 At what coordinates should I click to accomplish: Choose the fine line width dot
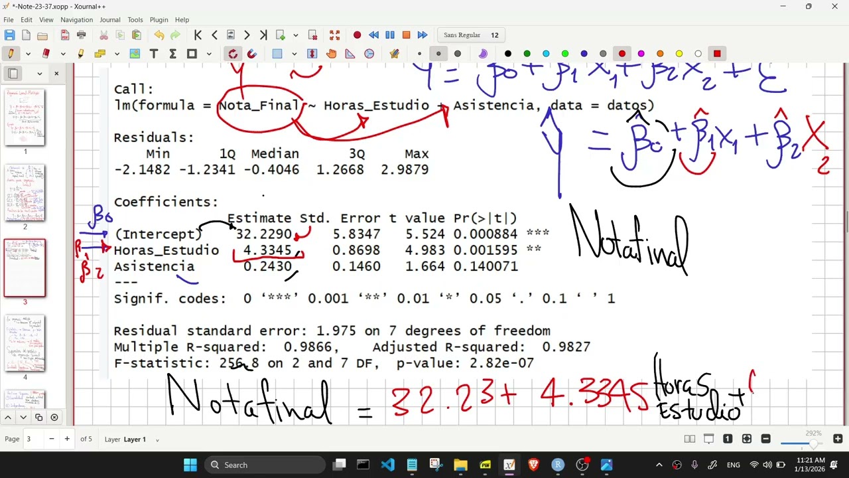coord(419,54)
